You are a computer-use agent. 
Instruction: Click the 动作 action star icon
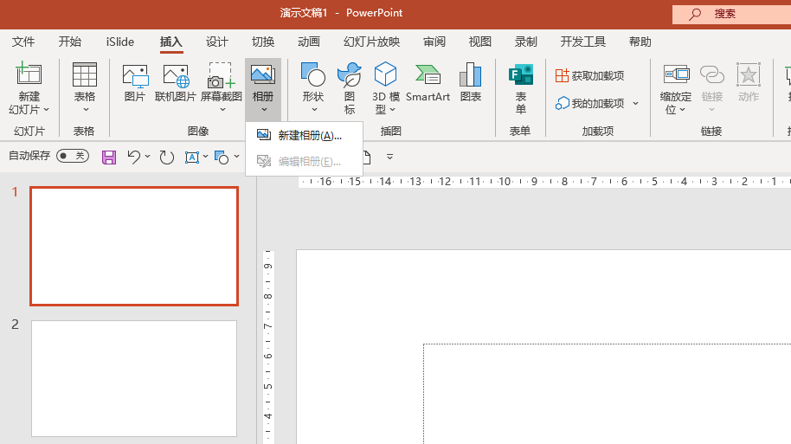[x=748, y=75]
